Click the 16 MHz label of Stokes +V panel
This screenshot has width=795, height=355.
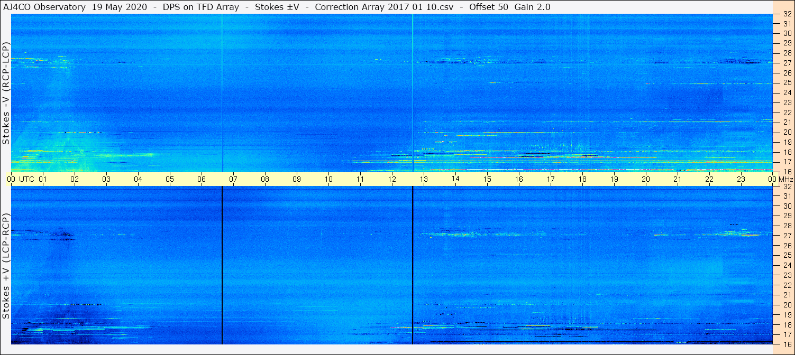pyautogui.click(x=787, y=344)
